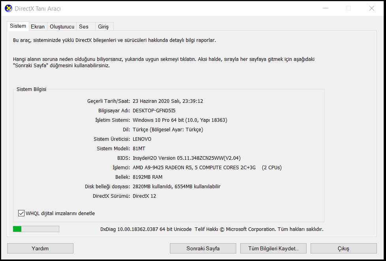Click the Dil label
This screenshot has width=386, height=261.
[x=126, y=129]
